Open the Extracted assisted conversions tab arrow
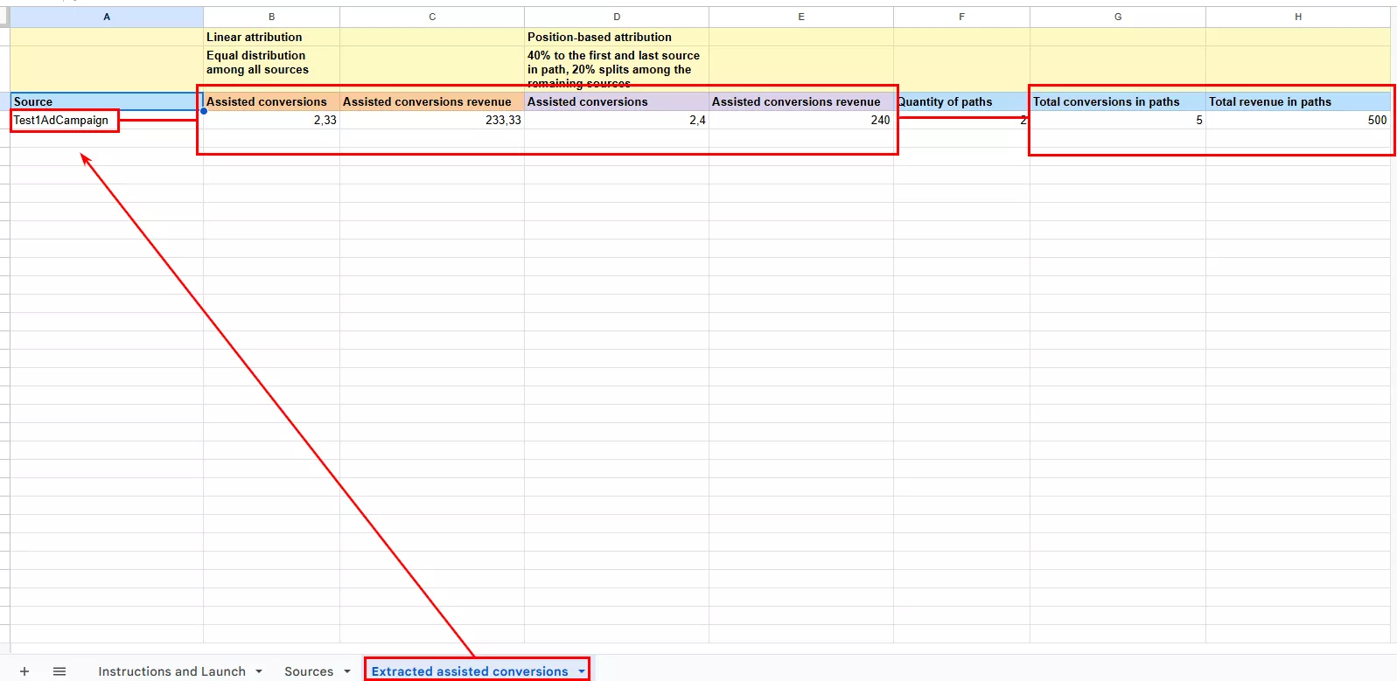 tap(582, 671)
